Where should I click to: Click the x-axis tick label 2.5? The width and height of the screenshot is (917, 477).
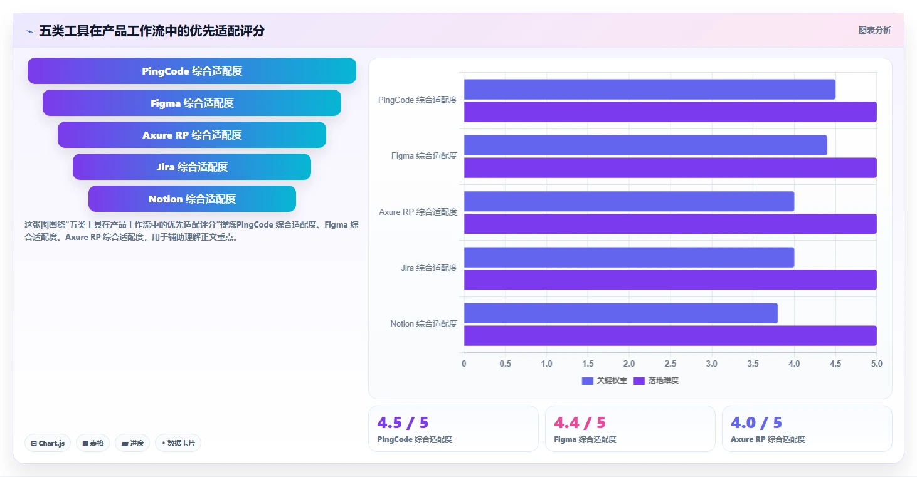tap(671, 364)
